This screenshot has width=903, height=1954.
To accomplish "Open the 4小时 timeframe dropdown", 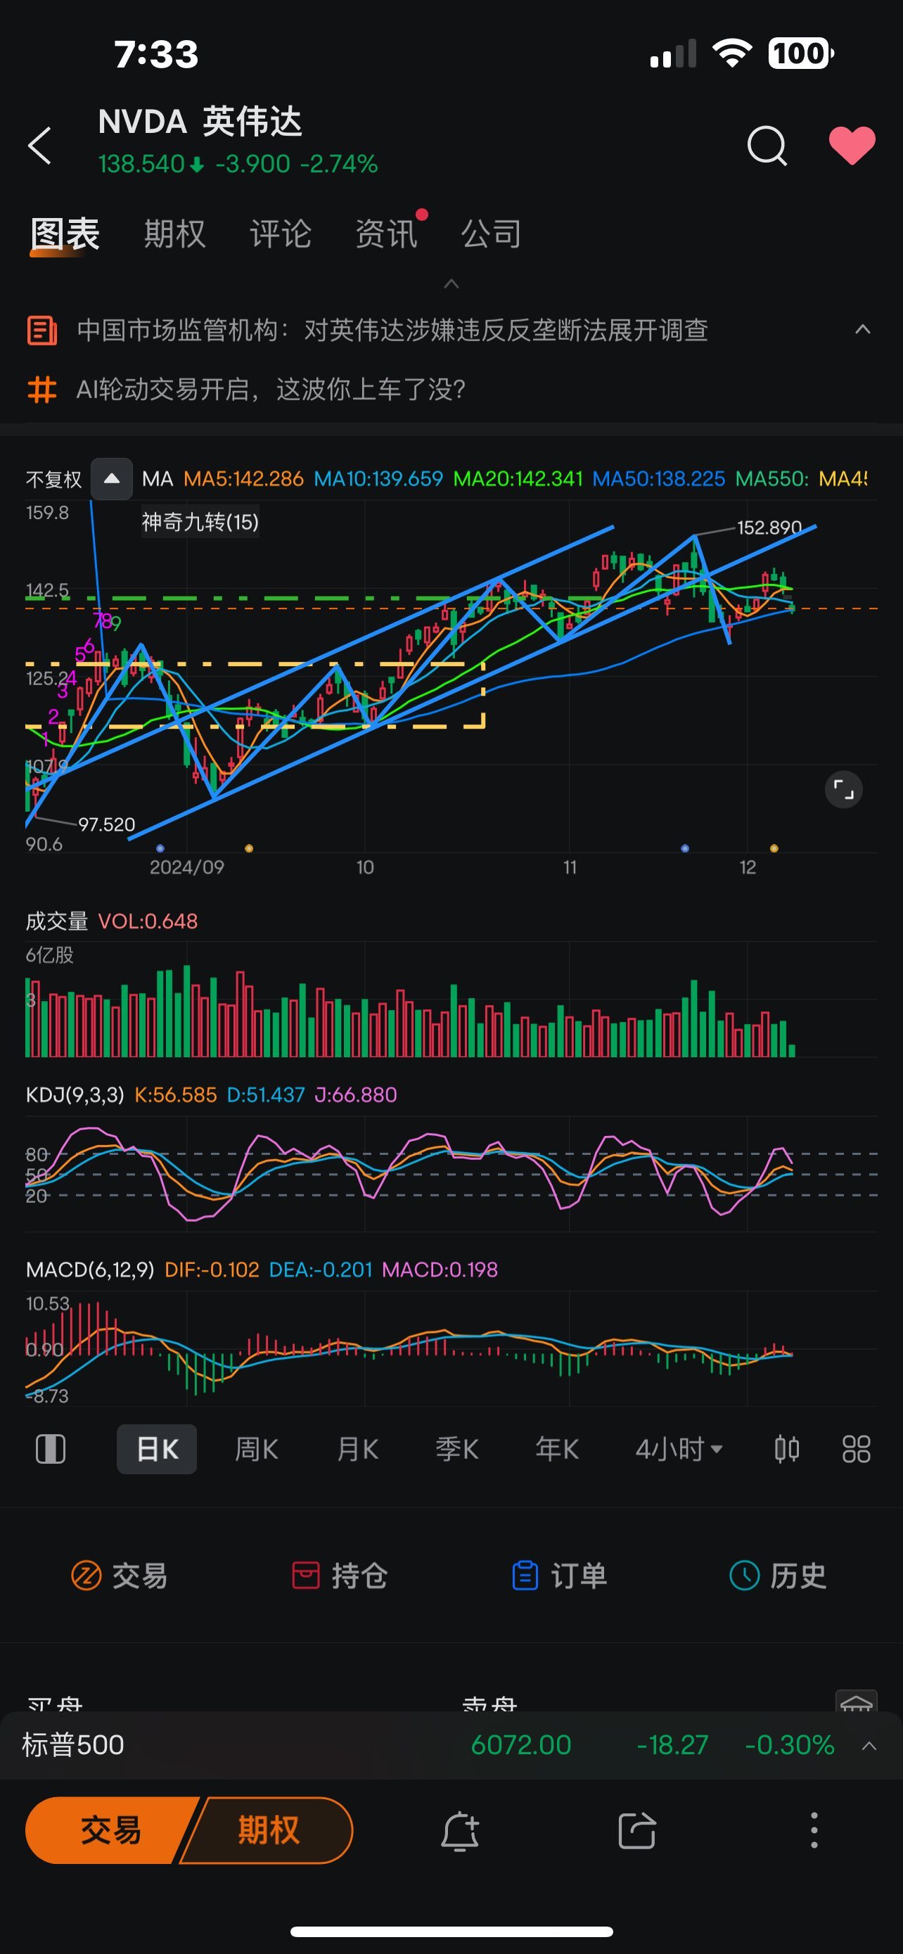I will (x=679, y=1450).
